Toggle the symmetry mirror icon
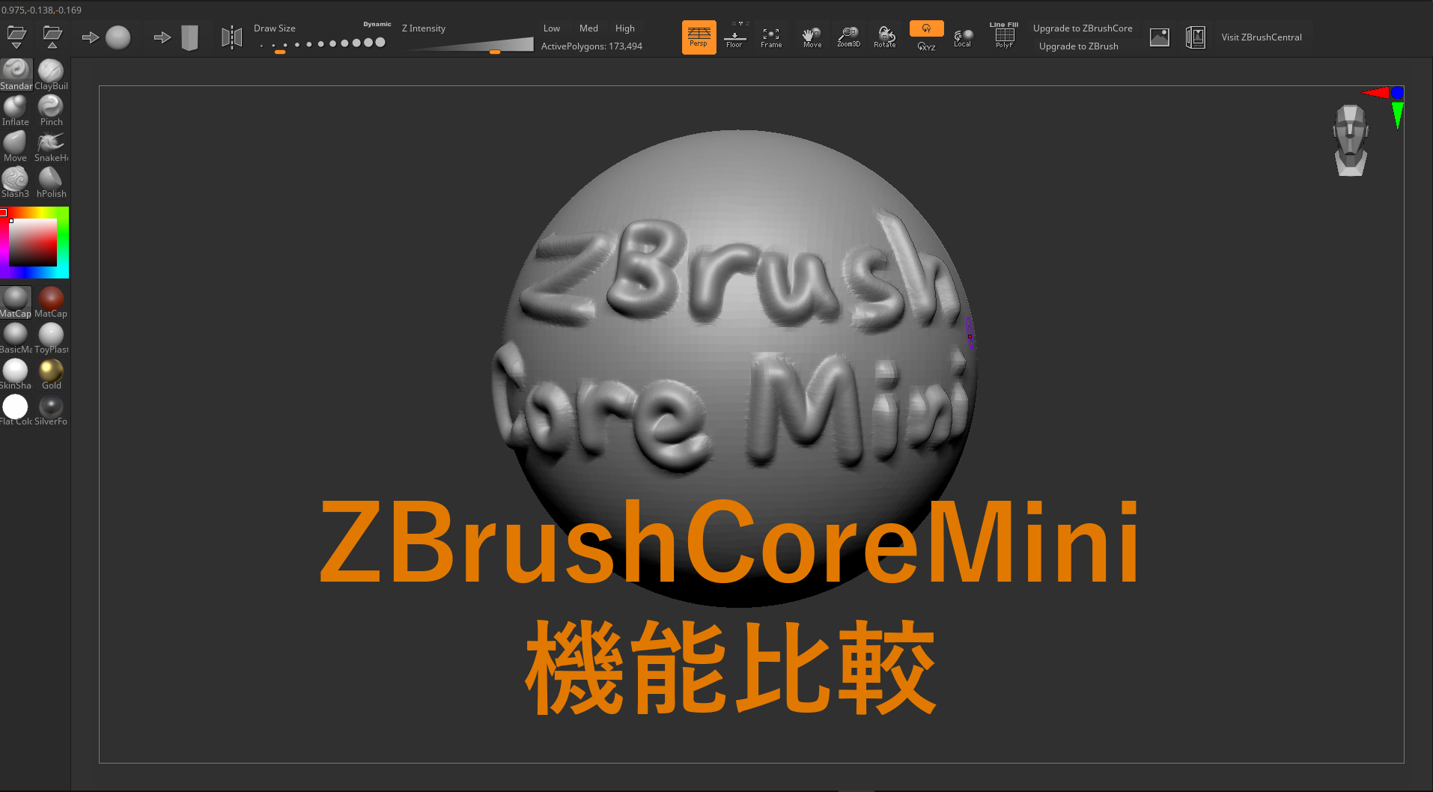The width and height of the screenshot is (1433, 792). click(232, 37)
